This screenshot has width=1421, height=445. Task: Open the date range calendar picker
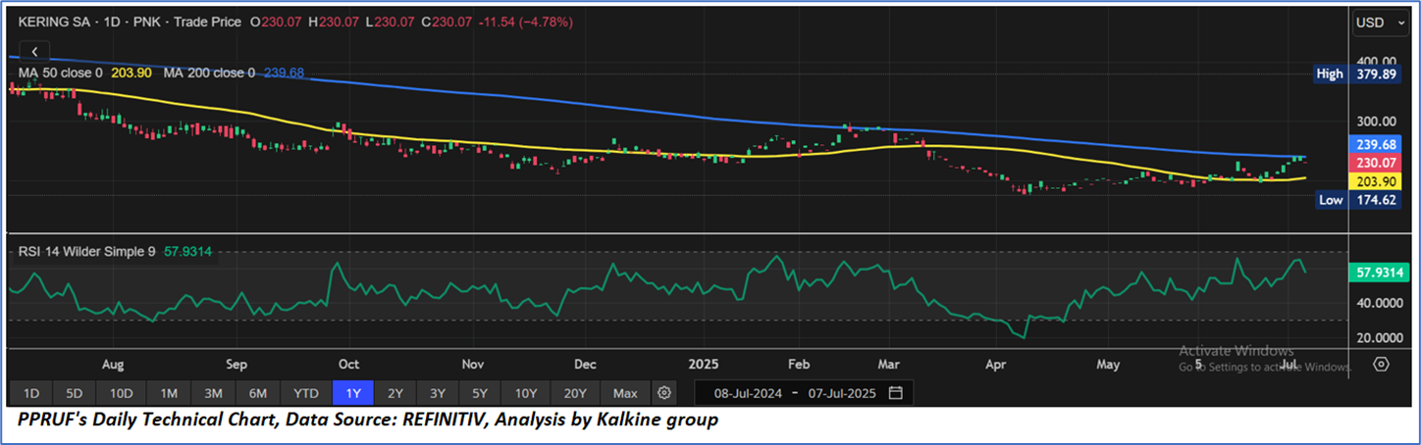tap(895, 393)
